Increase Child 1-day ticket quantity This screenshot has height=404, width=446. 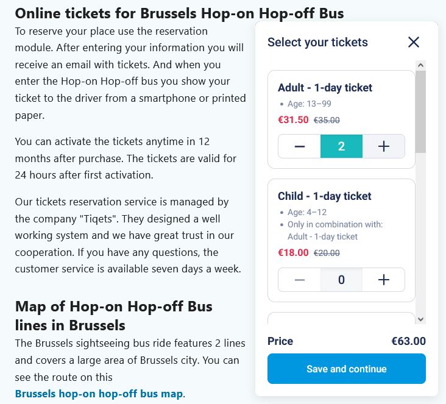tap(384, 280)
